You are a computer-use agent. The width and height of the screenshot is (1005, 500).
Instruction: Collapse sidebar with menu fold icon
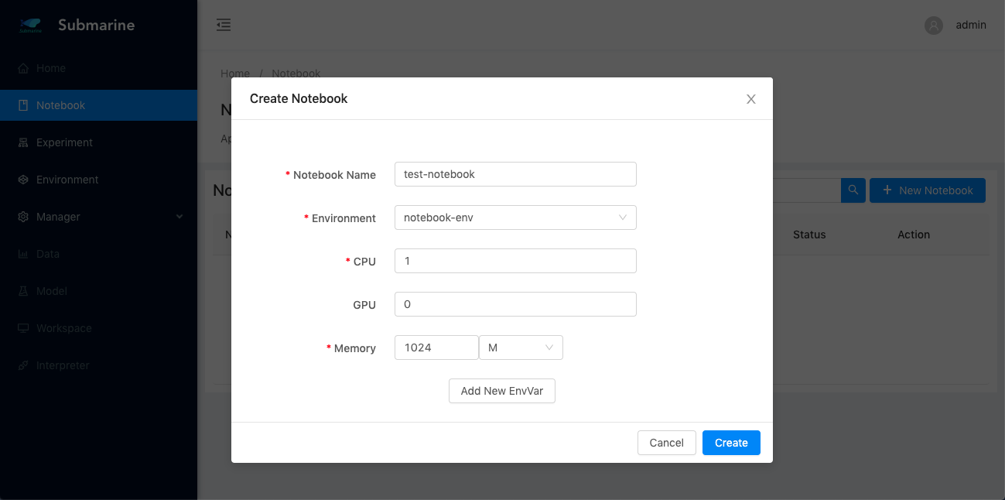[224, 25]
